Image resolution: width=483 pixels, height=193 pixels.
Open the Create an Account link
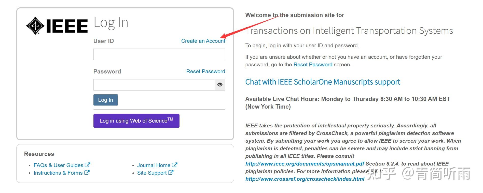point(203,41)
